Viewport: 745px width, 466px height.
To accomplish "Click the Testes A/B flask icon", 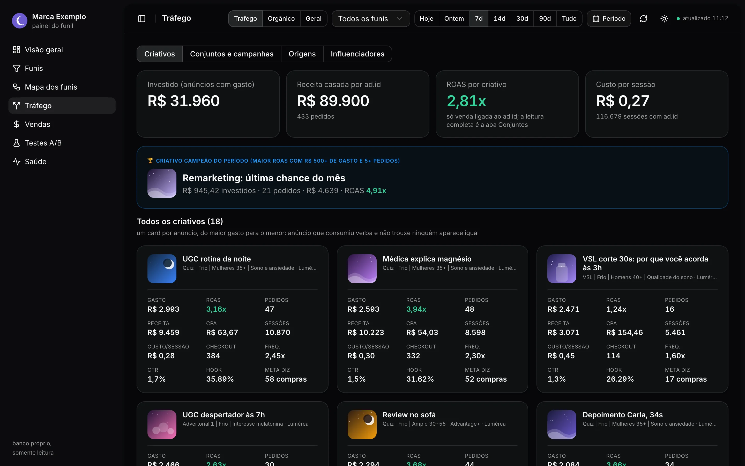I will [x=16, y=143].
